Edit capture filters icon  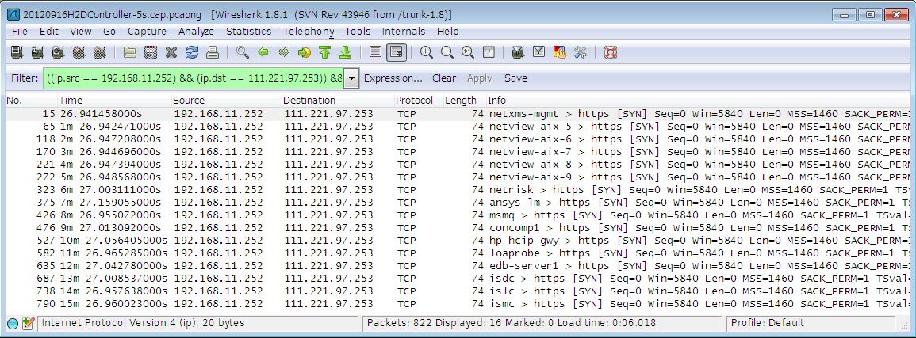click(x=518, y=53)
